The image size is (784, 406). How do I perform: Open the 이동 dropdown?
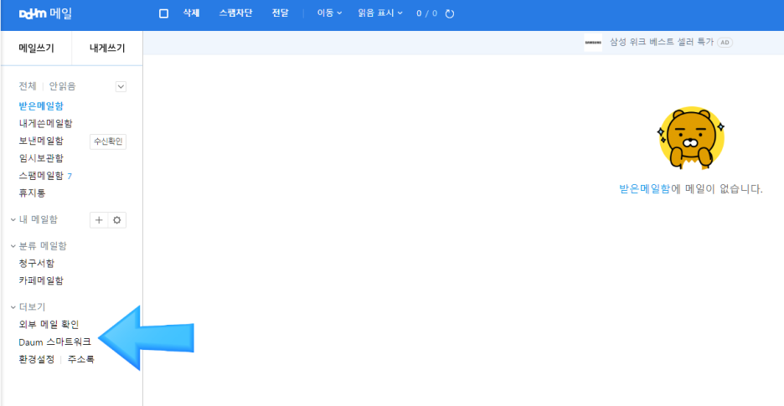pyautogui.click(x=329, y=13)
